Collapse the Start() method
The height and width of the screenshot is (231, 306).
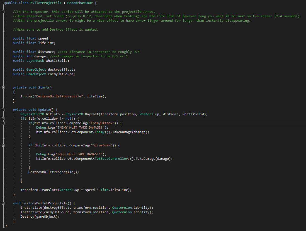(3, 87)
